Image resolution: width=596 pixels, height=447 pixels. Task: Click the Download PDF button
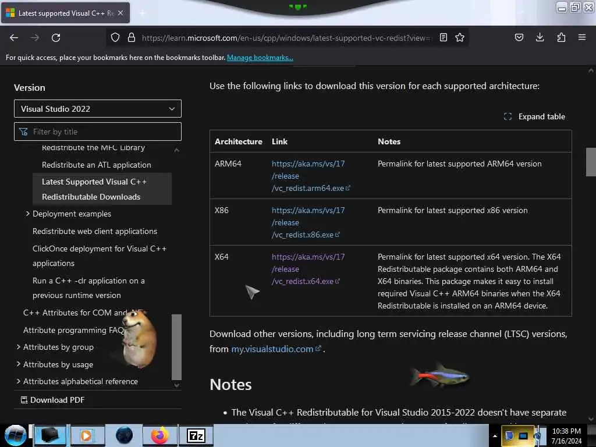52,400
